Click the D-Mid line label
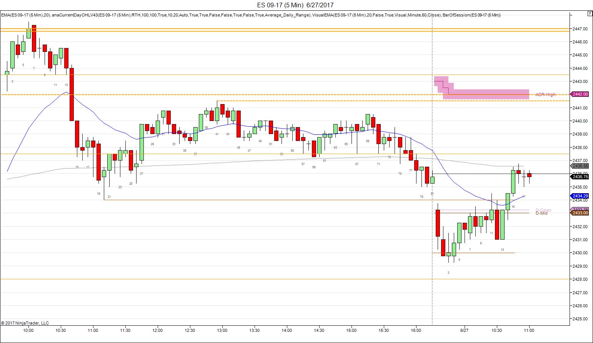 [541, 213]
